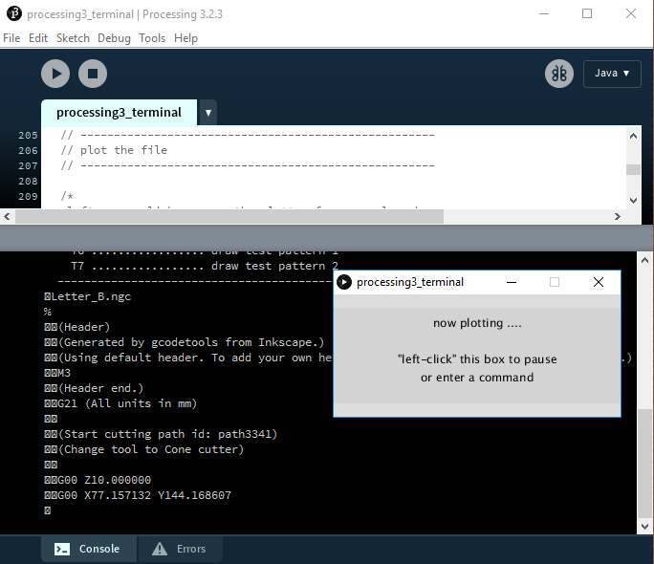Click horizontal scrollbar left arrow in editor
654x564 pixels.
pos(7,216)
